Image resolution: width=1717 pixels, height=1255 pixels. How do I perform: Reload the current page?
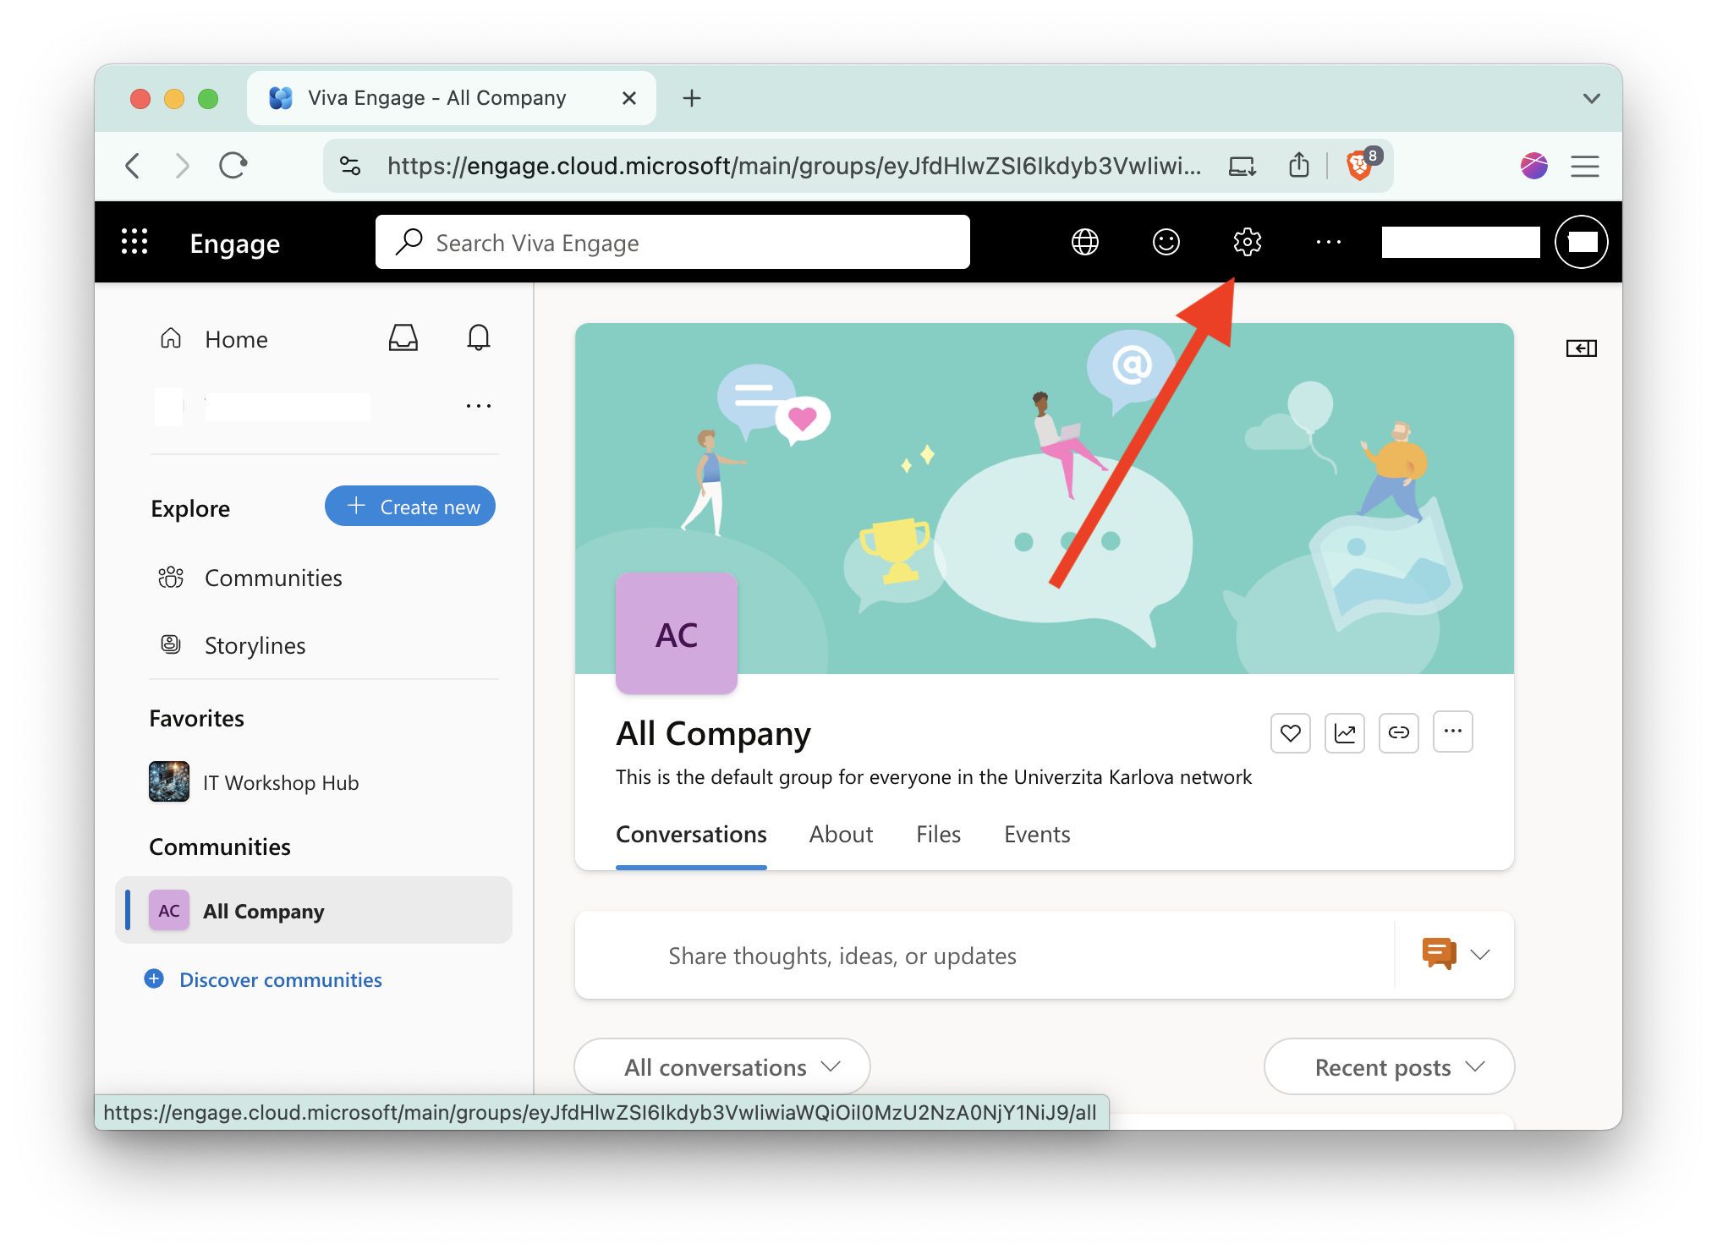(x=233, y=166)
